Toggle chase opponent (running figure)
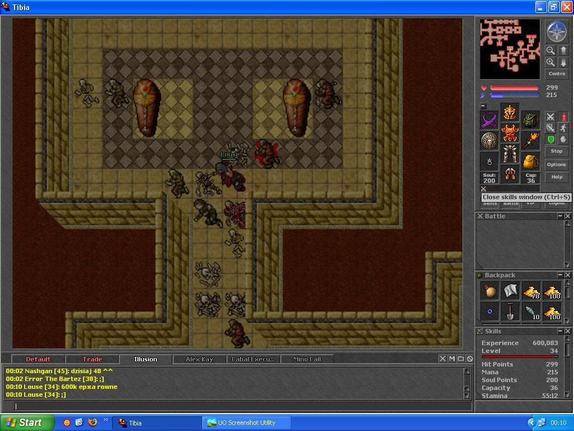 coord(563,129)
